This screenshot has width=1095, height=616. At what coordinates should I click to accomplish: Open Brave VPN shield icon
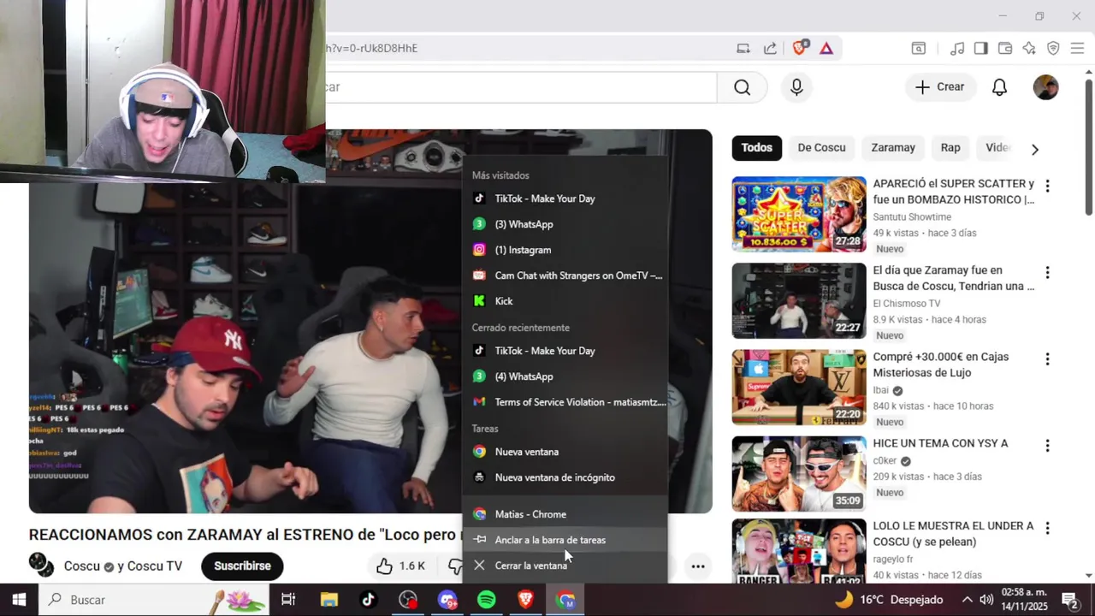tap(1053, 49)
